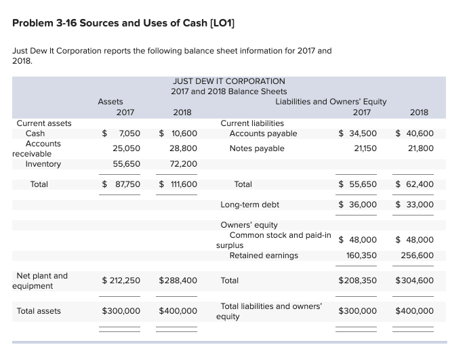Click "Total liabilities and owners' equity" label
This screenshot has height=349, width=469.
[269, 311]
